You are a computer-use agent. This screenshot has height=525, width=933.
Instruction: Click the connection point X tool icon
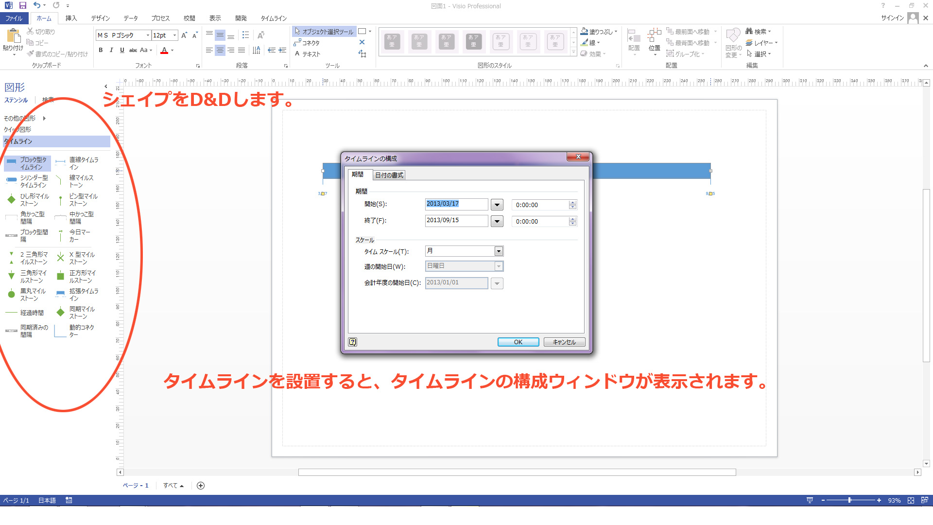click(362, 42)
